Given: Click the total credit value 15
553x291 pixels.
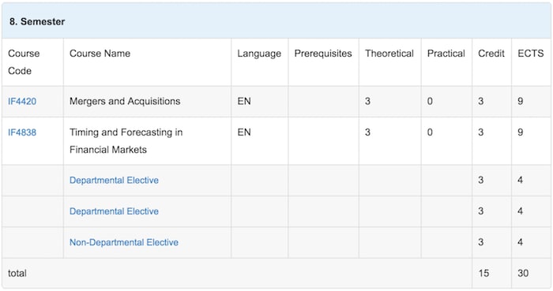Looking at the screenshot, I should [x=483, y=274].
